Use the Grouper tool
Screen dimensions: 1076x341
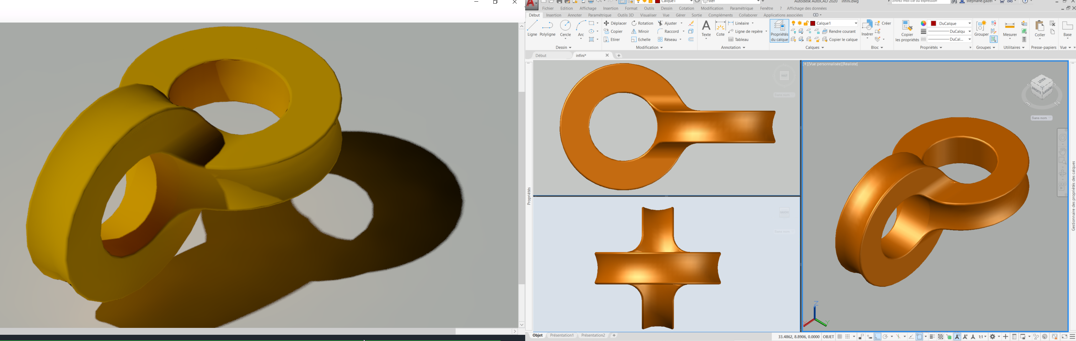coord(981,29)
